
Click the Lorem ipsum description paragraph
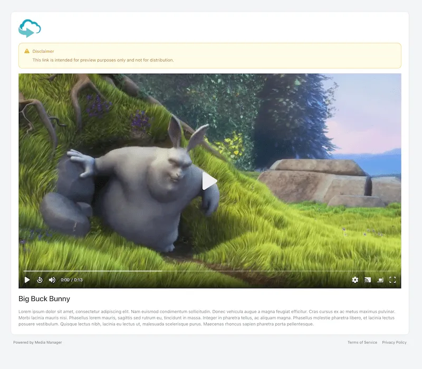pos(209,318)
